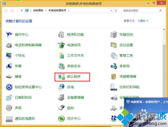Viewport: 168px width, 127px height.
Task: Open the 默认程序 icon
Action: point(61,77)
